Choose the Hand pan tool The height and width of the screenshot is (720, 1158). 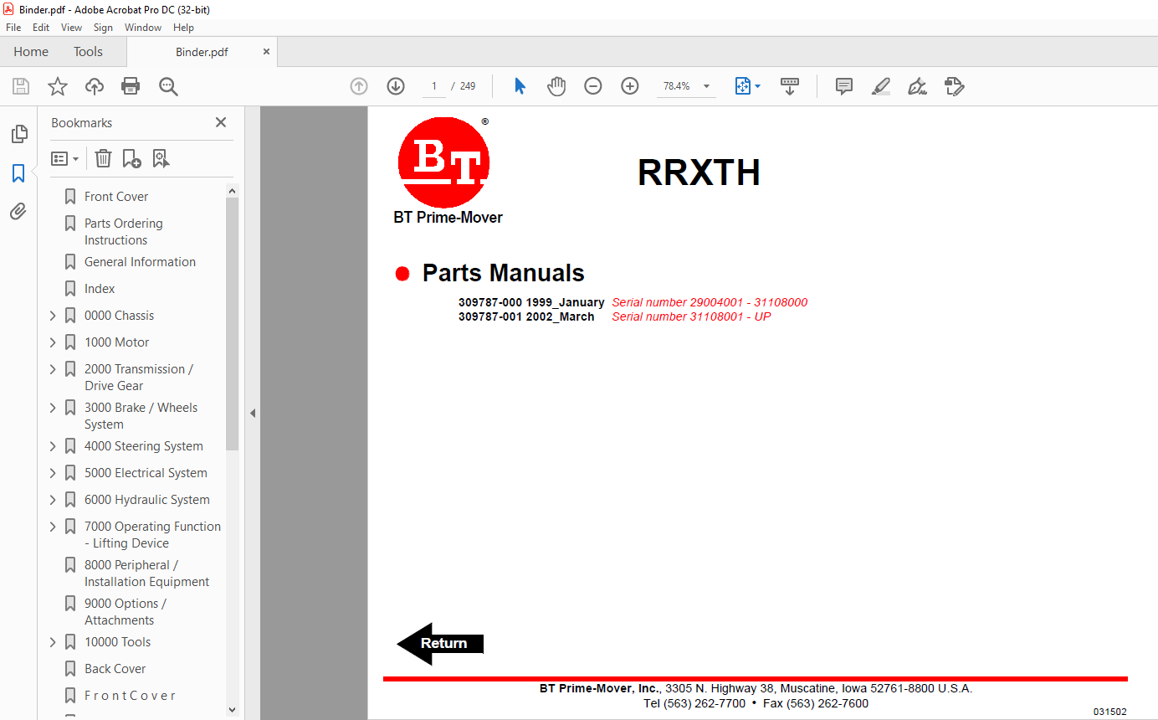coord(556,86)
